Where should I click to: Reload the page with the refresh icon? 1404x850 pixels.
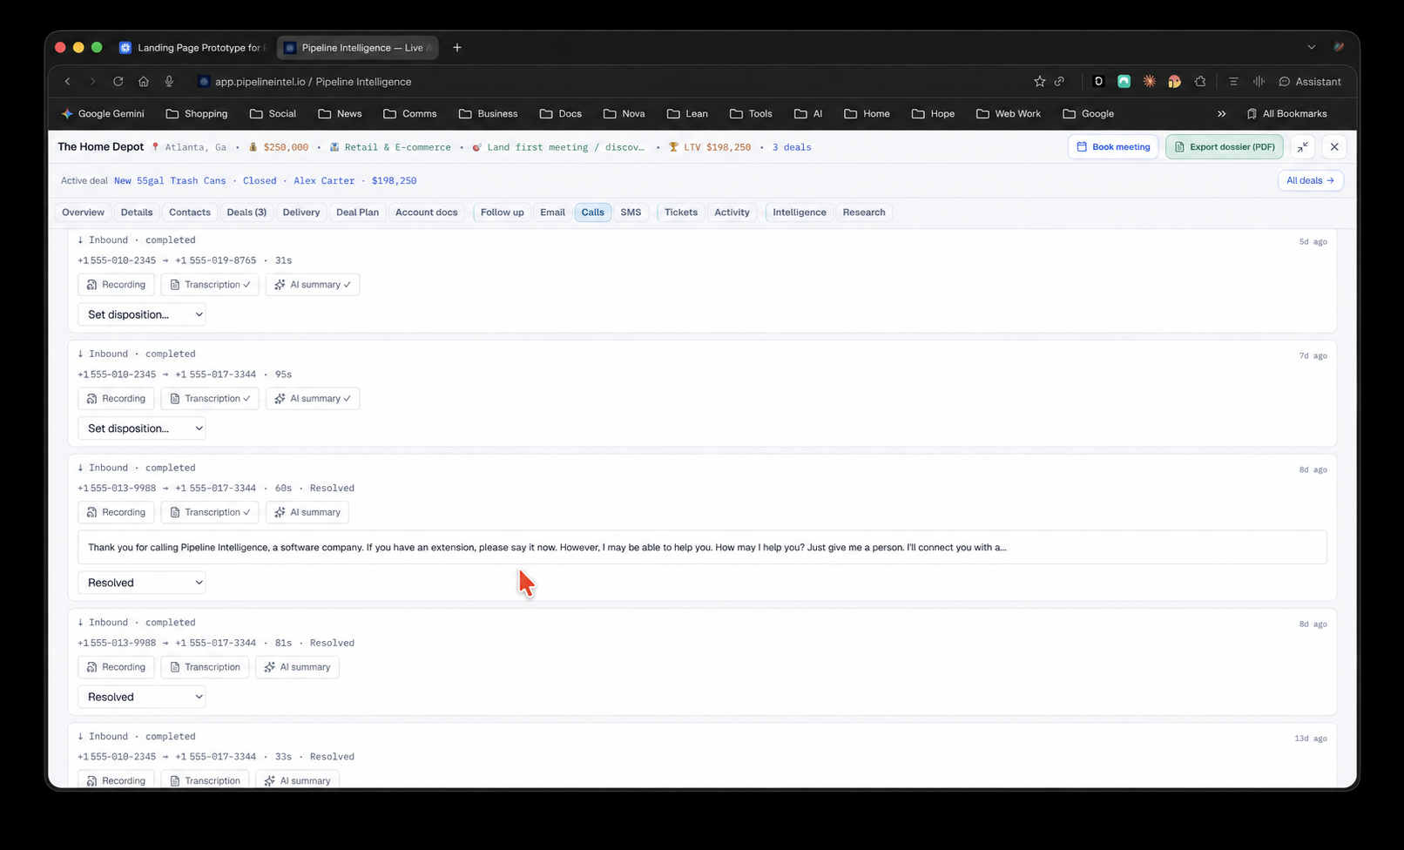tap(118, 81)
